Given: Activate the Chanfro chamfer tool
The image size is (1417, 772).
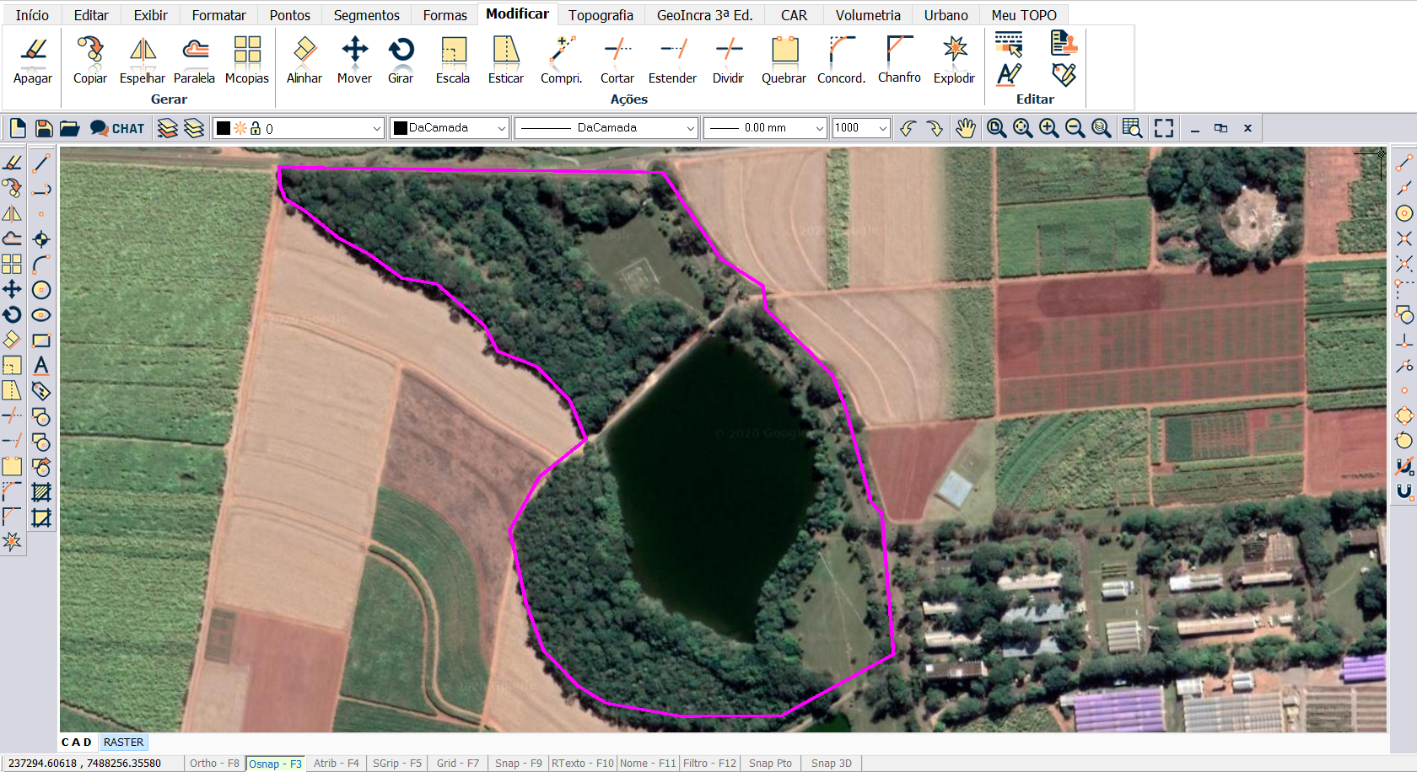Looking at the screenshot, I should 899,60.
